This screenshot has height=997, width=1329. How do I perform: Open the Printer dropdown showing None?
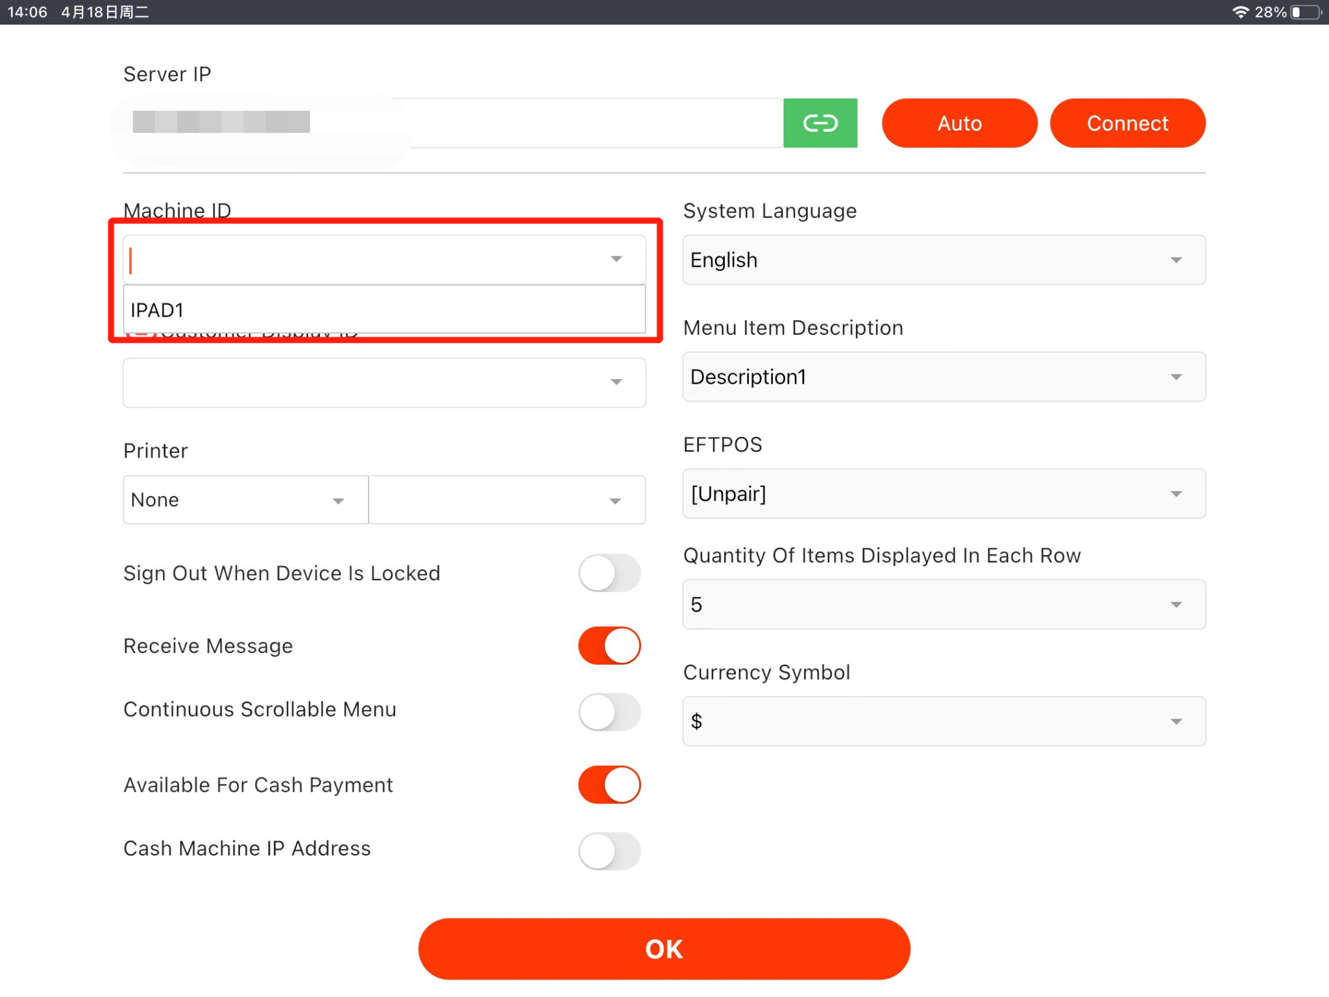click(x=244, y=499)
